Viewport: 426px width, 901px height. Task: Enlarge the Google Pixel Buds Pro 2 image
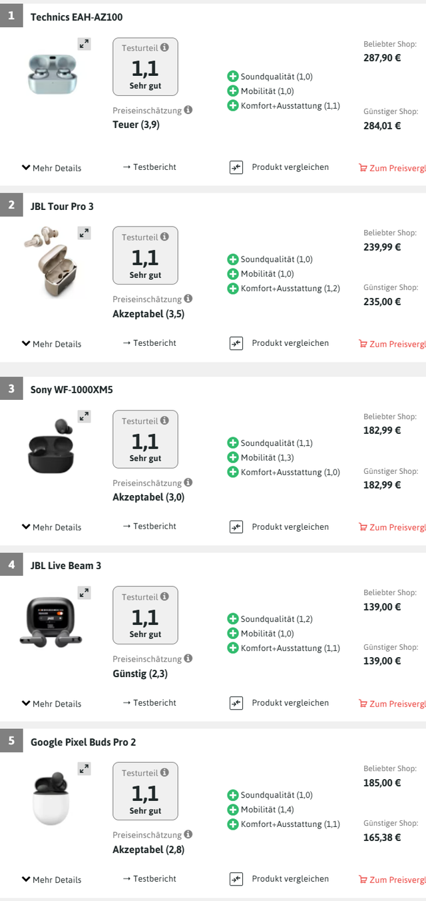click(84, 769)
